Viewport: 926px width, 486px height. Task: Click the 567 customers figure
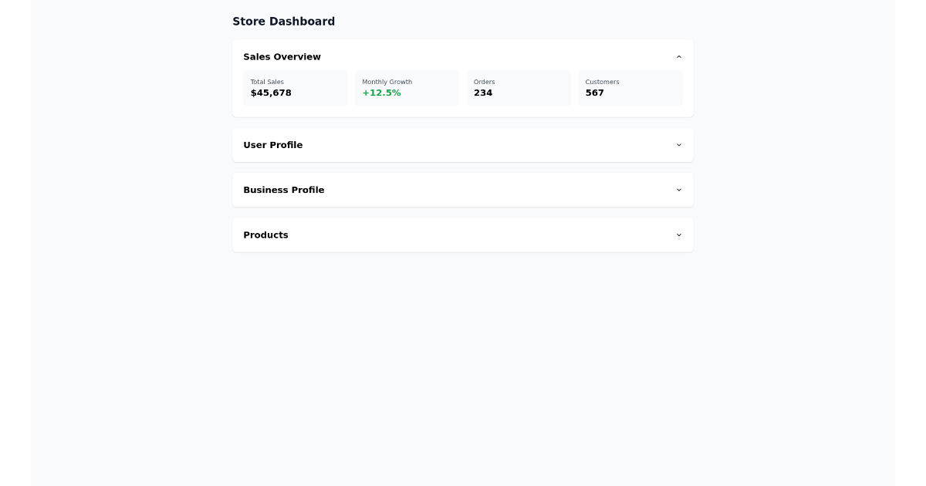[x=594, y=93]
